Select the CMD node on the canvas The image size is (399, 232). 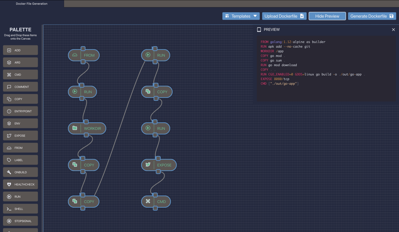click(156, 202)
